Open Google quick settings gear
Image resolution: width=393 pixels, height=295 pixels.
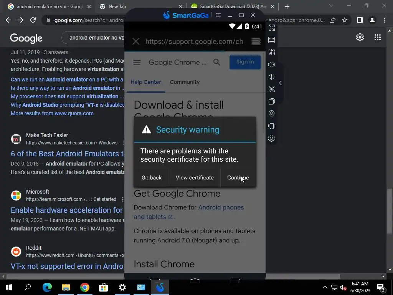tap(360, 37)
